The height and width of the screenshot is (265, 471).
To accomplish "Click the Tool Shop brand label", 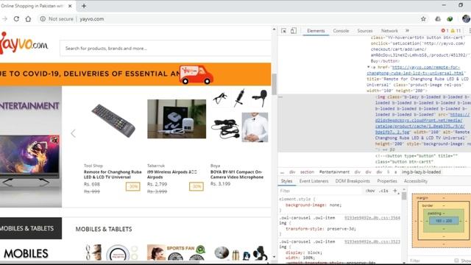I will (x=93, y=166).
